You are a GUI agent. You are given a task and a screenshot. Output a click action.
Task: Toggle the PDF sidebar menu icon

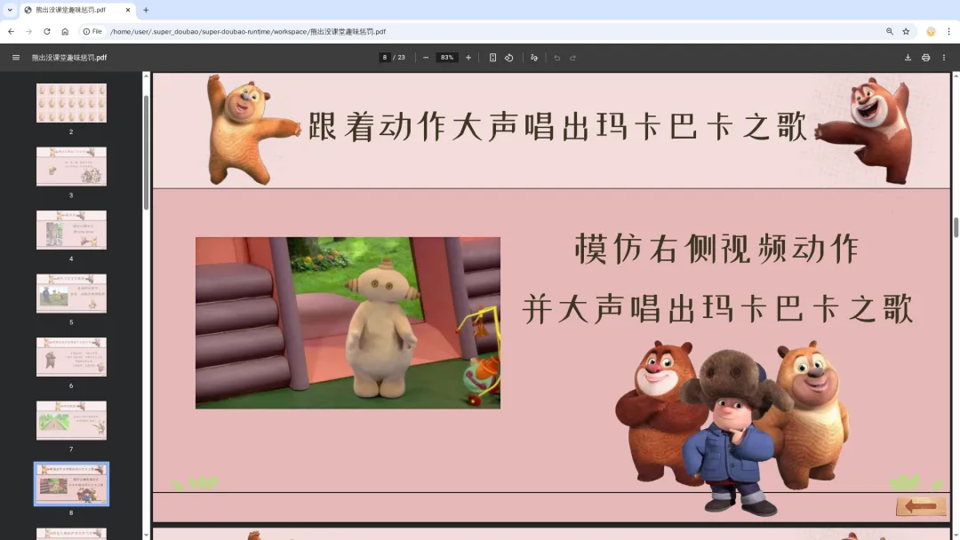(x=16, y=58)
